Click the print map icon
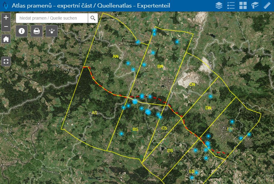The height and width of the screenshot is (184, 274). (37, 31)
